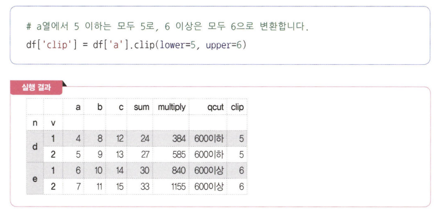The height and width of the screenshot is (212, 435).
Task: Click the clip value in the 585 row
Action: 237,154
